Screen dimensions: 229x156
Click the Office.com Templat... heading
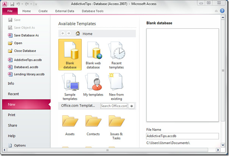[x=78, y=106]
